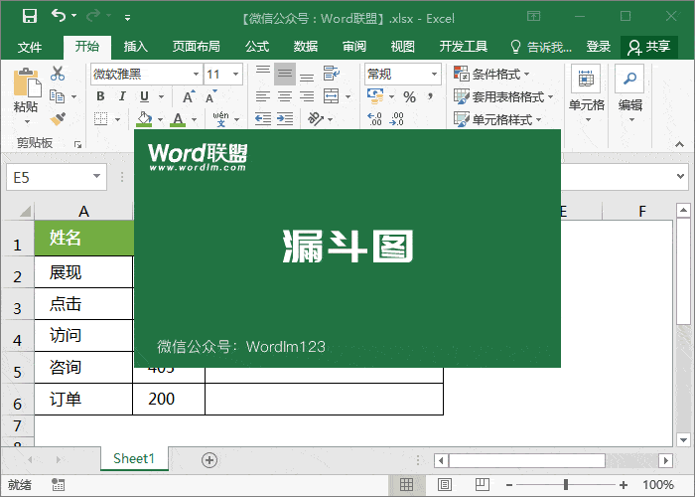Copy selection with the copy icon
Screen dimensions: 695x497
pos(58,95)
